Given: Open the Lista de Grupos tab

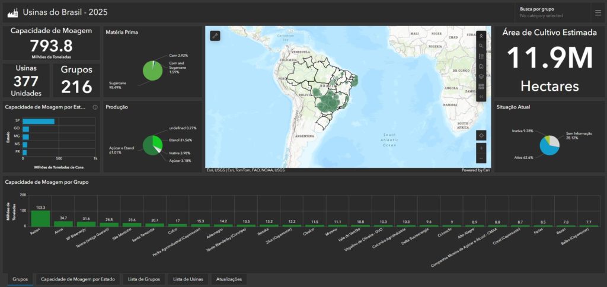Looking at the screenshot, I should pos(144,279).
